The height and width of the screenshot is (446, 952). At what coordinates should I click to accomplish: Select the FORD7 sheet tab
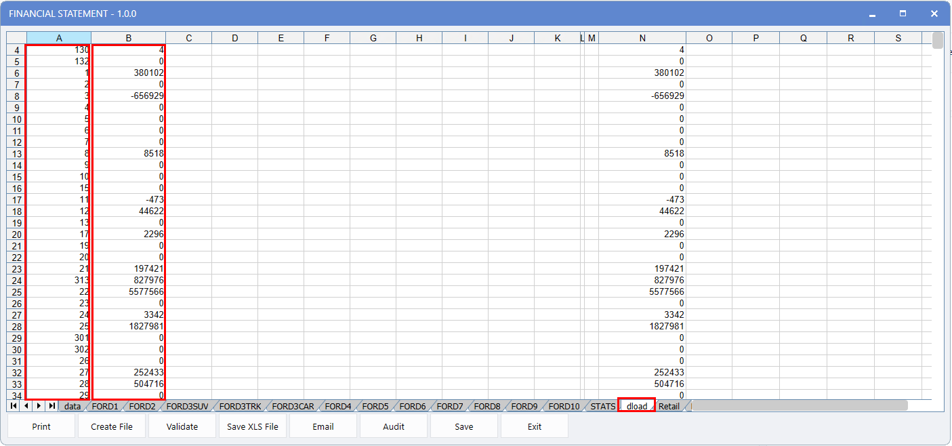pos(450,407)
